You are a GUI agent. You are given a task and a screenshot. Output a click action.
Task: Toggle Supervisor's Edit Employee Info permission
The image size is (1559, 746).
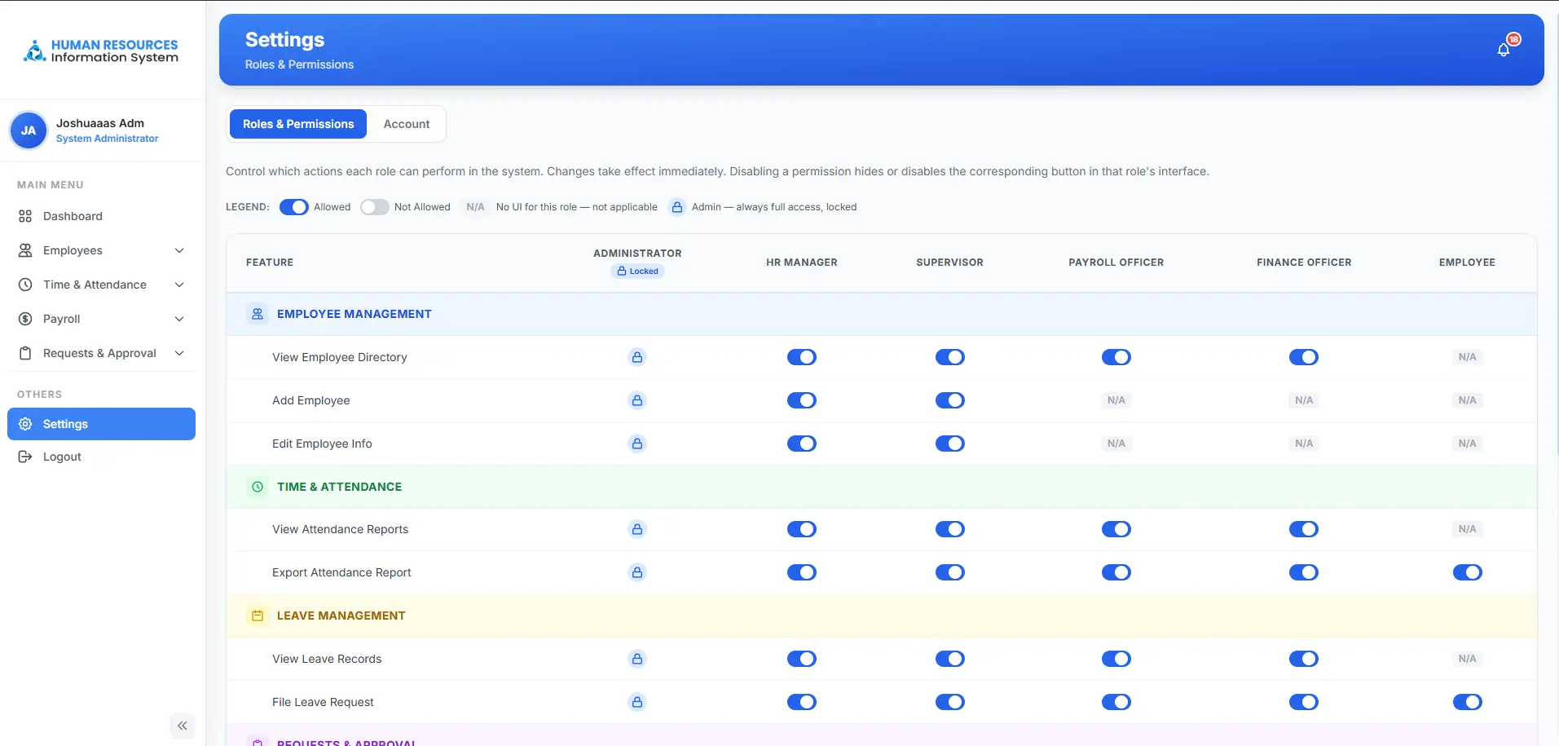[949, 444]
